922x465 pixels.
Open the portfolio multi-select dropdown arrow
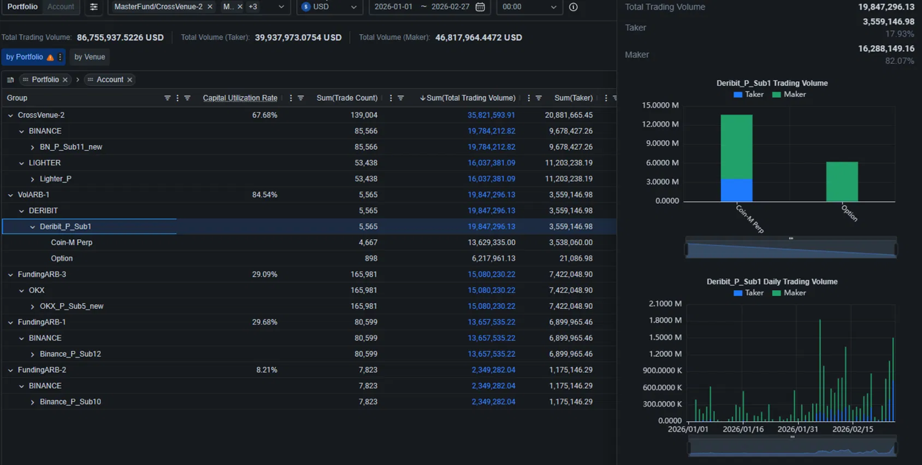[282, 6]
